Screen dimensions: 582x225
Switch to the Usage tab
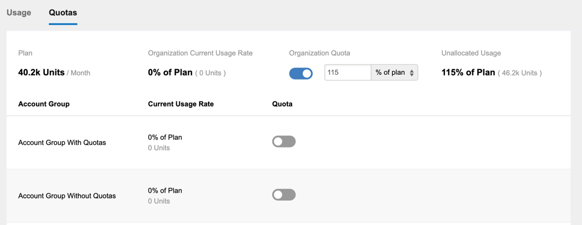[x=19, y=12]
